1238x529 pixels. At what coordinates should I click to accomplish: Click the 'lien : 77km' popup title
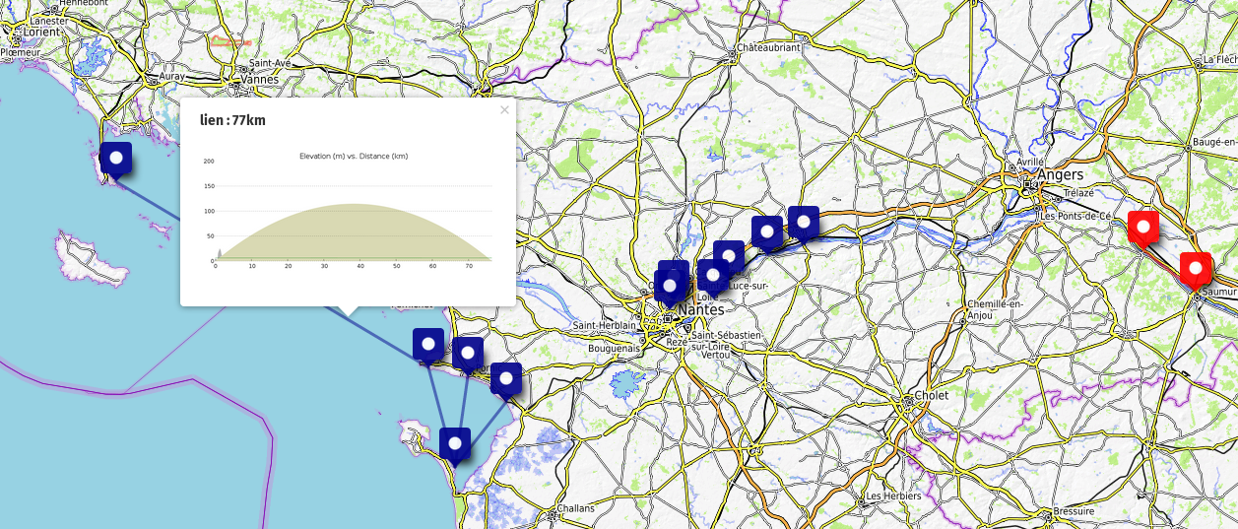(x=232, y=120)
